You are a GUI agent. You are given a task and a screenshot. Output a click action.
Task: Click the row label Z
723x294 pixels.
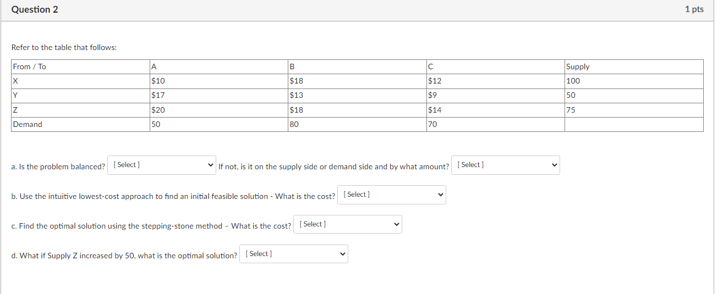(80, 110)
